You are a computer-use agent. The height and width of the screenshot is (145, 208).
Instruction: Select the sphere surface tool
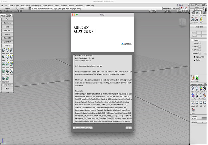[4, 50]
